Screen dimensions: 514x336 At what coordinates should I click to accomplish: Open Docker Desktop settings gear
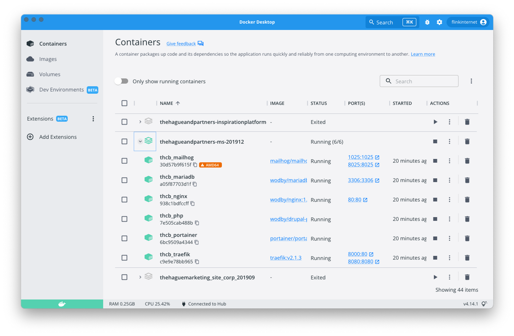439,22
